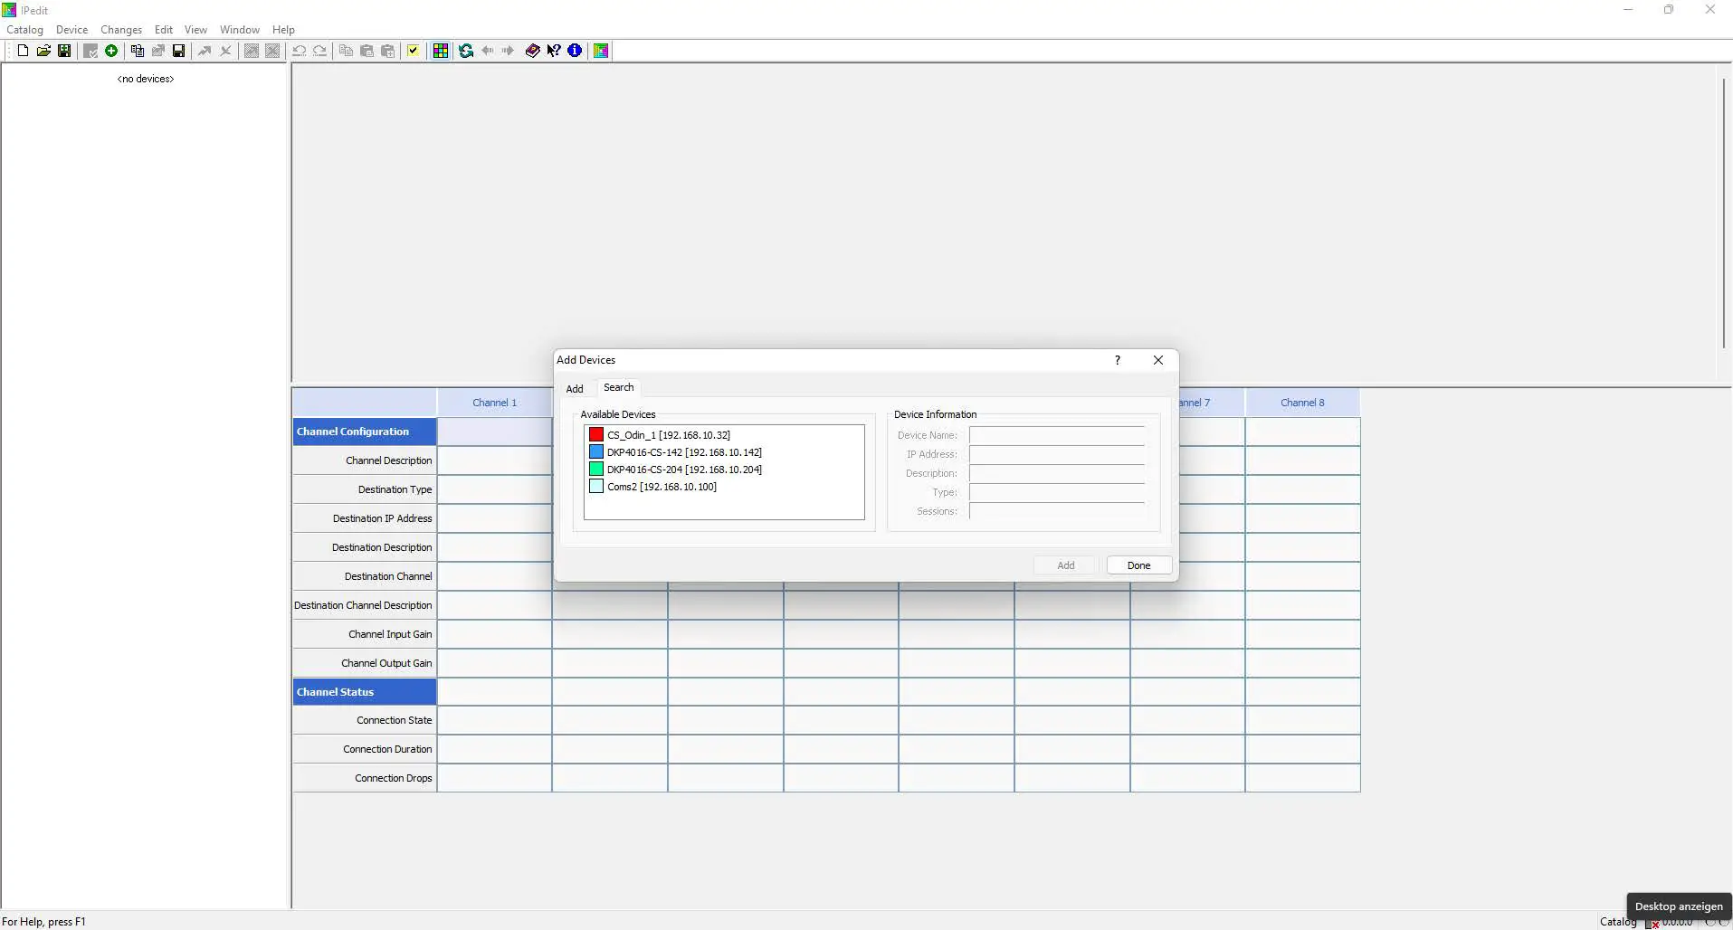Viewport: 1733px width, 930px height.
Task: Click the context help pointer question icon
Action: (x=554, y=51)
